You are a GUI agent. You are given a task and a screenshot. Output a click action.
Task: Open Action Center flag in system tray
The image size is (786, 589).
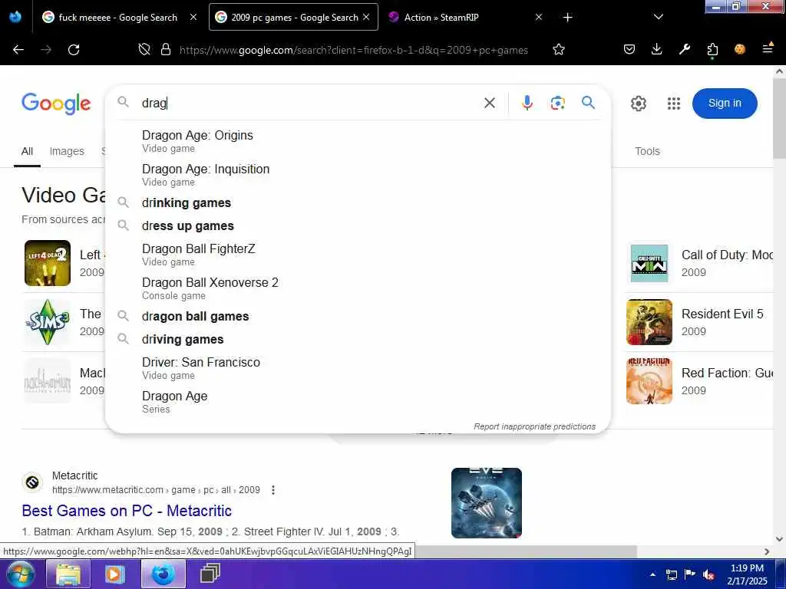pos(690,574)
